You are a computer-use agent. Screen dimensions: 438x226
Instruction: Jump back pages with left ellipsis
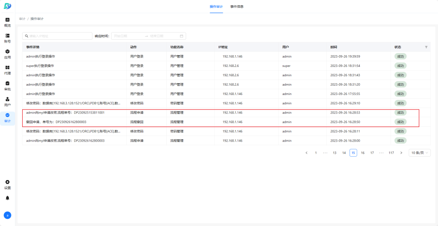click(x=325, y=153)
